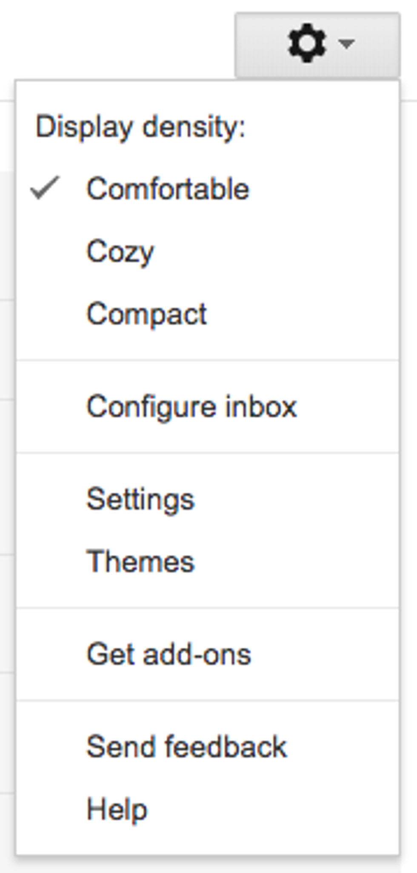Open the Themes option
The image size is (417, 873).
pyautogui.click(x=140, y=561)
